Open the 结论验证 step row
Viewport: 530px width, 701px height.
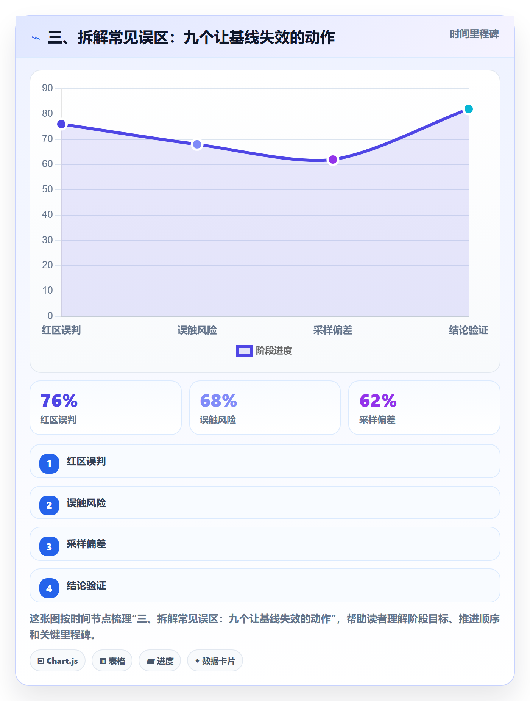click(x=265, y=585)
